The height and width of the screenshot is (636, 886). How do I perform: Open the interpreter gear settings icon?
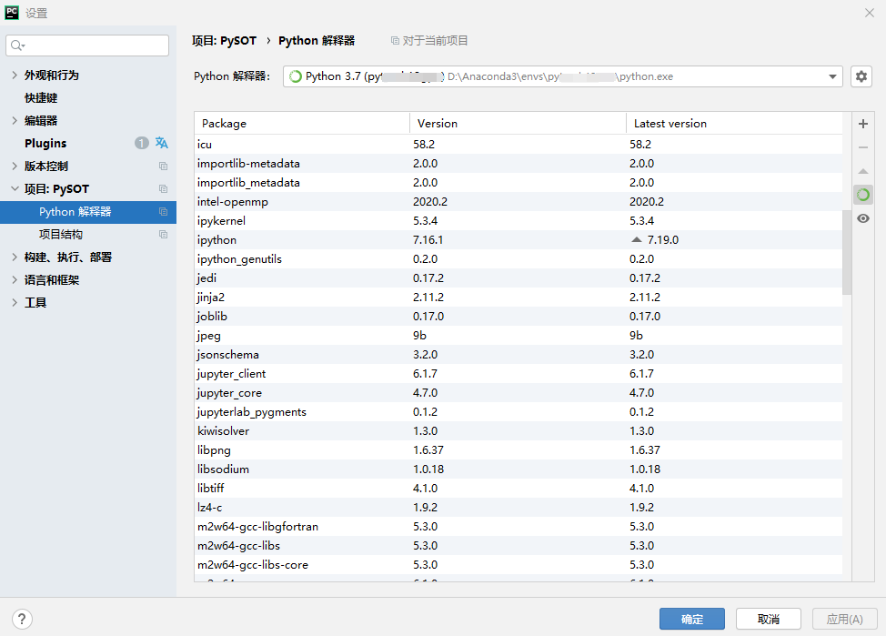tap(861, 76)
